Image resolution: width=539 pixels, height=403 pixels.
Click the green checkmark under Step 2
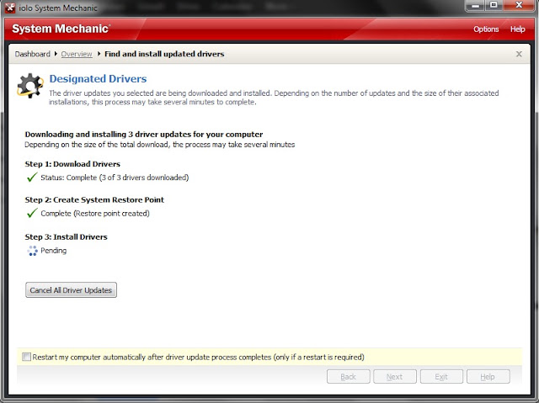pos(32,213)
